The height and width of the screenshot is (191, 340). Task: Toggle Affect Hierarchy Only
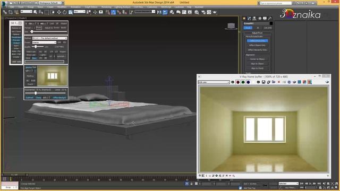[x=257, y=50]
